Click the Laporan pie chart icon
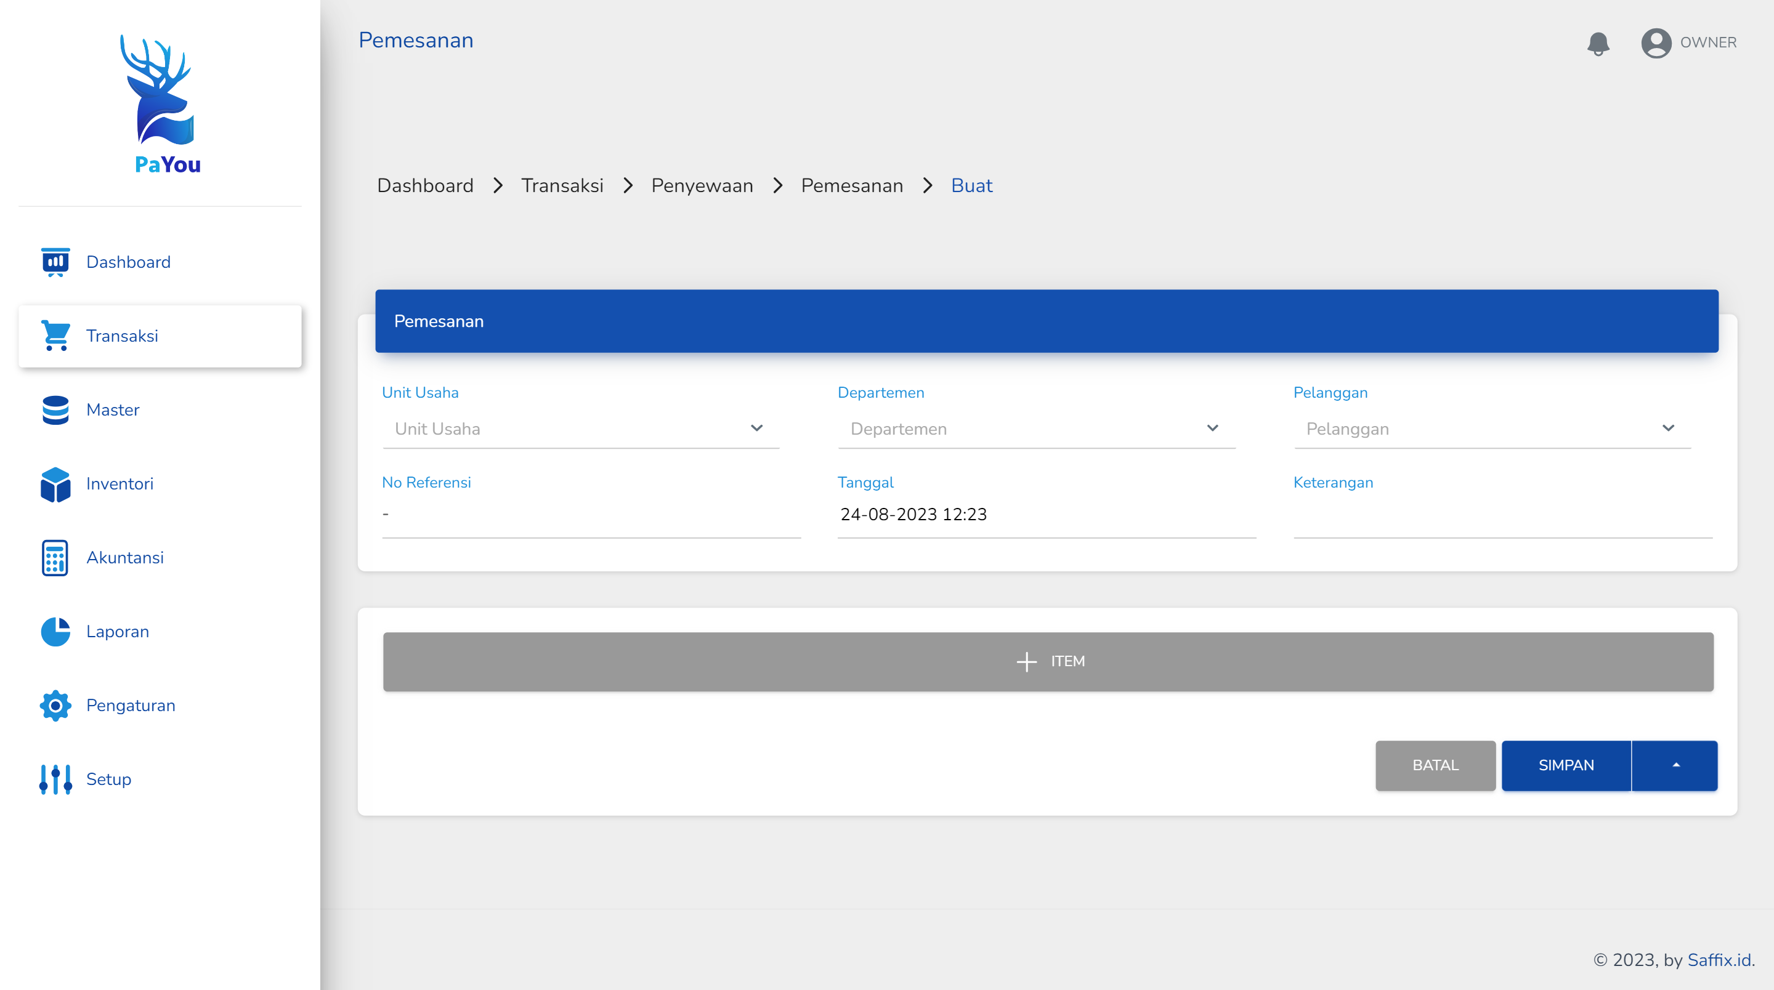The height and width of the screenshot is (990, 1774). (55, 632)
